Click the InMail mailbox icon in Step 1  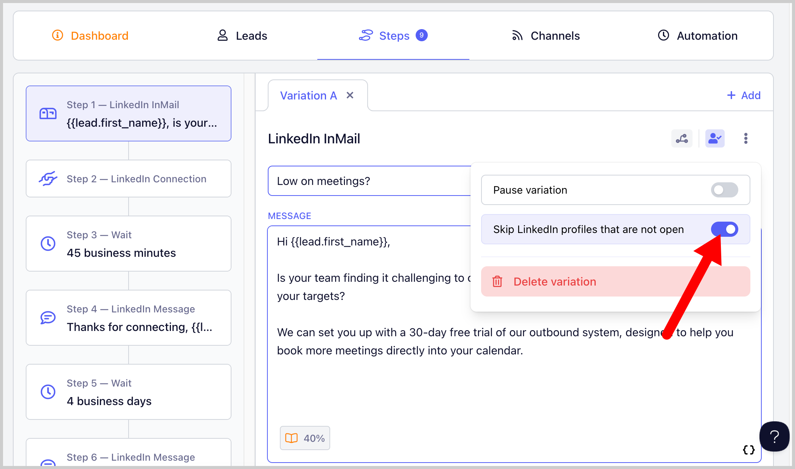click(x=48, y=113)
